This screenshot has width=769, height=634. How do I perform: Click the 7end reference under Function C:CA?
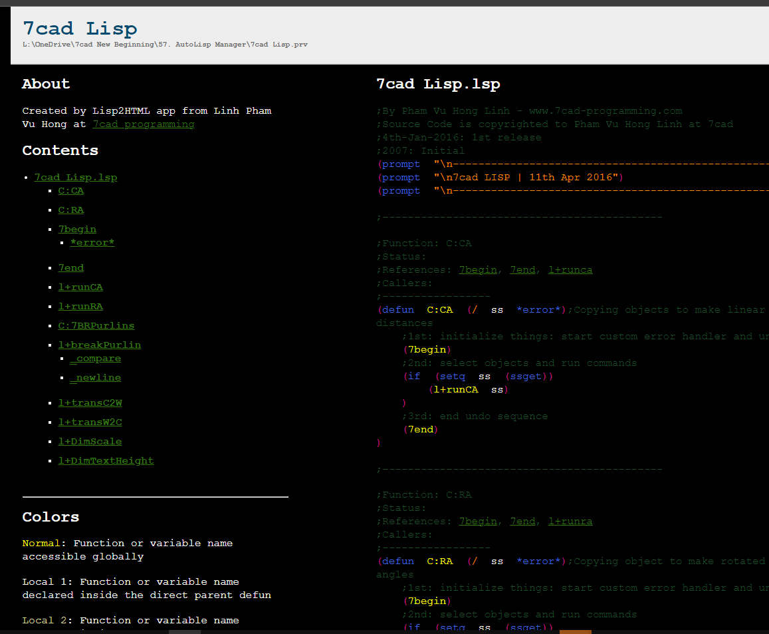[522, 270]
